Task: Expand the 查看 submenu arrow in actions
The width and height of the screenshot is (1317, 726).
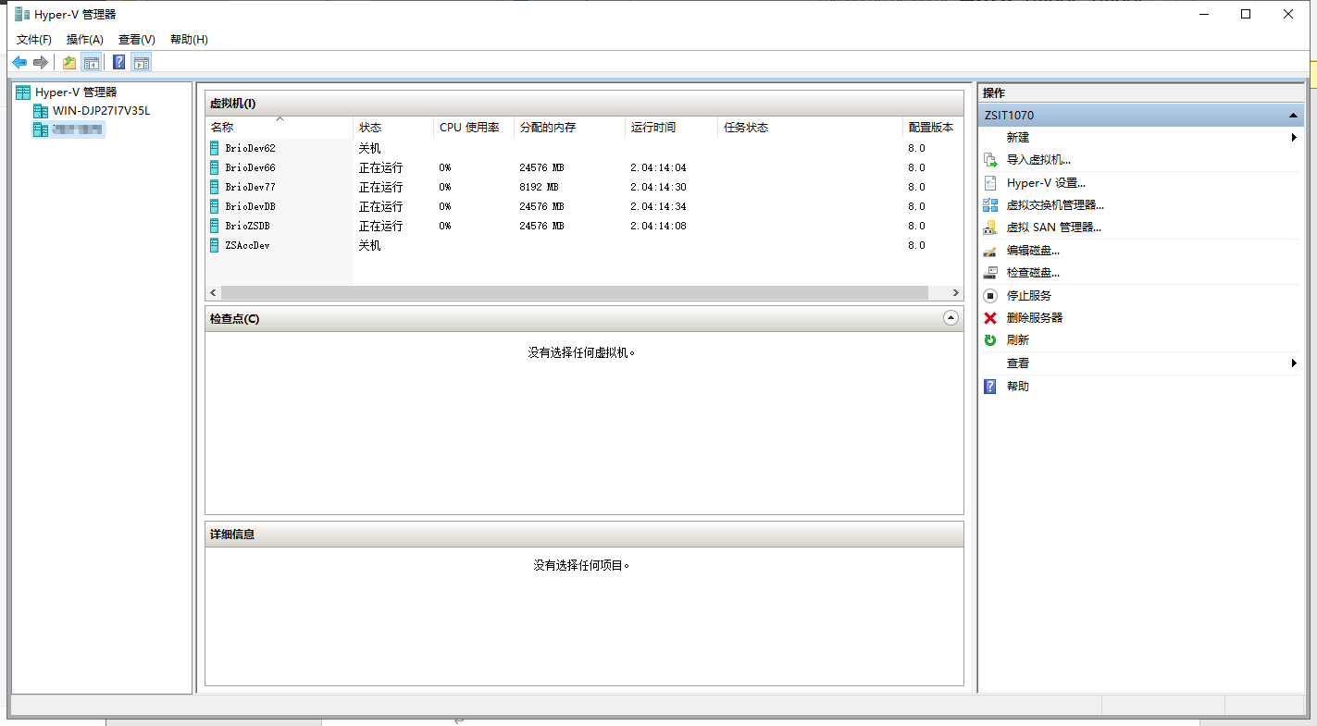Action: coord(1294,363)
